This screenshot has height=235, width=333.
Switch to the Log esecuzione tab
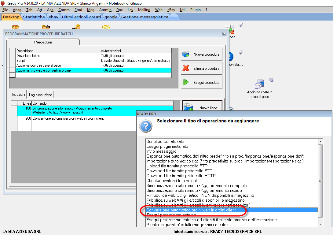40,95
